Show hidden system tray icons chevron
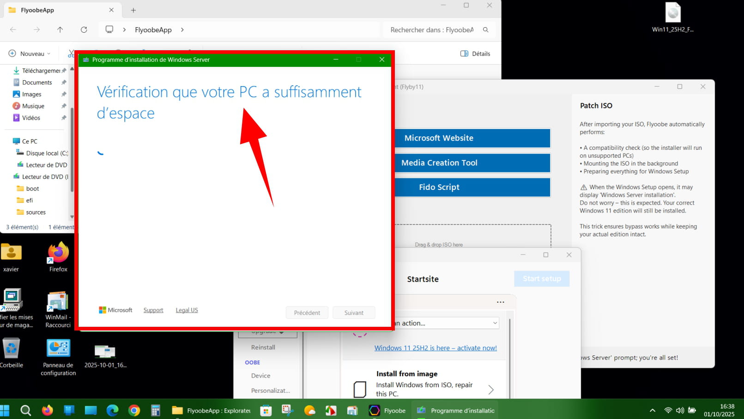Viewport: 744px width, 419px height. (x=653, y=410)
